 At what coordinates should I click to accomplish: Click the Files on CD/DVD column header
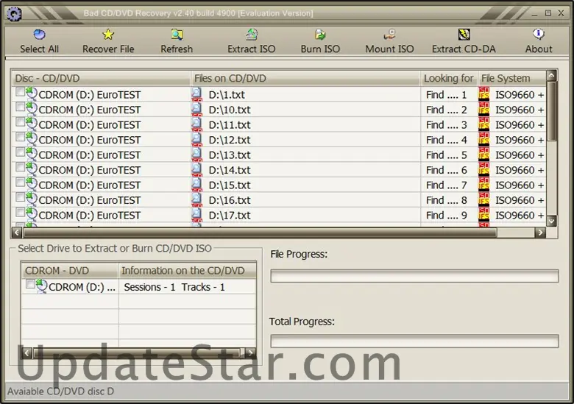[x=305, y=78]
